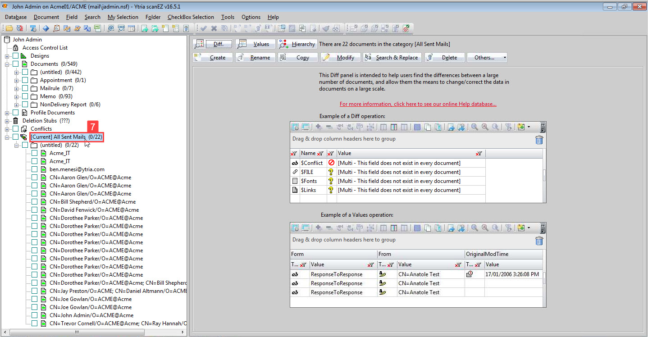Click the blue diamond toolbar icon

[46, 28]
